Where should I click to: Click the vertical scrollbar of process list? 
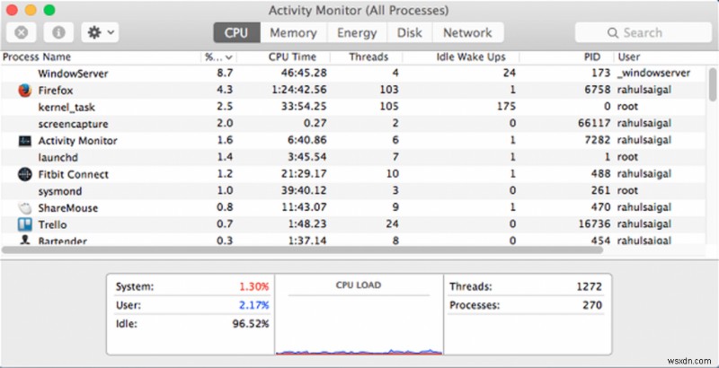pyautogui.click(x=712, y=84)
